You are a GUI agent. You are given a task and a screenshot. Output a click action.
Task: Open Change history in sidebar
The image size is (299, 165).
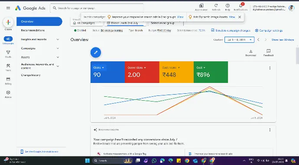31,75
